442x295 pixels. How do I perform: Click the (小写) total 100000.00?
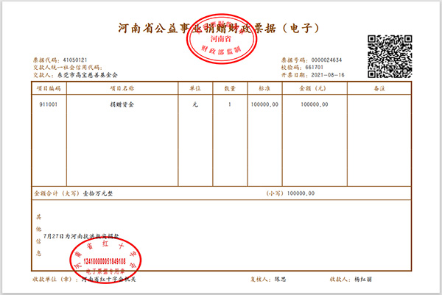point(301,193)
